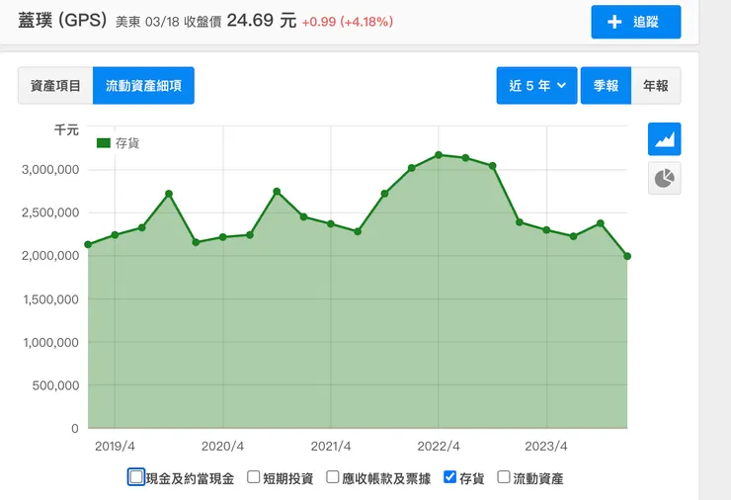This screenshot has width=731, height=500.
Task: Click the 2,500,000 y-axis value
Action: click(50, 212)
